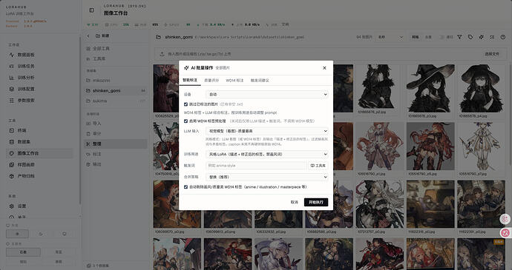
Task: Select the 输出 step in the workflow list
Action: point(116,164)
